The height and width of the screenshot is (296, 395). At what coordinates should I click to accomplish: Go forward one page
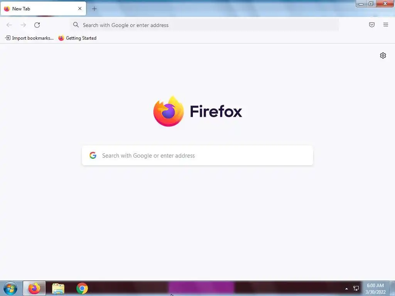[x=23, y=25]
